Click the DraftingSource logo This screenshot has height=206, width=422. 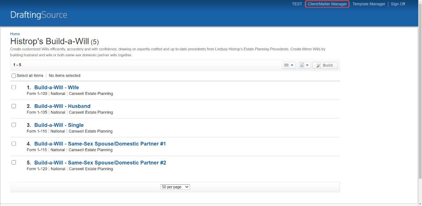point(39,15)
